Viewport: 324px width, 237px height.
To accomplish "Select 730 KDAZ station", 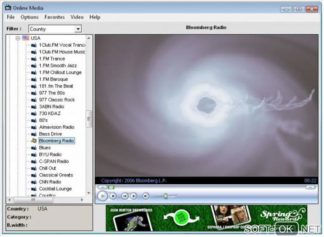I will tap(50, 113).
